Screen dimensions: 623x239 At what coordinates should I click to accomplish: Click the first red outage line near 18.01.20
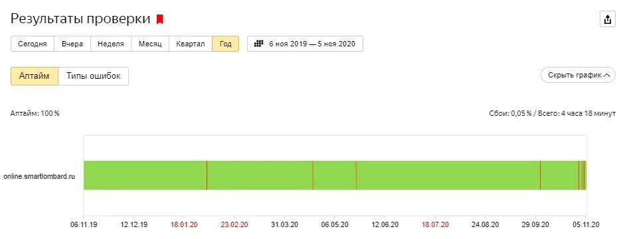click(207, 175)
